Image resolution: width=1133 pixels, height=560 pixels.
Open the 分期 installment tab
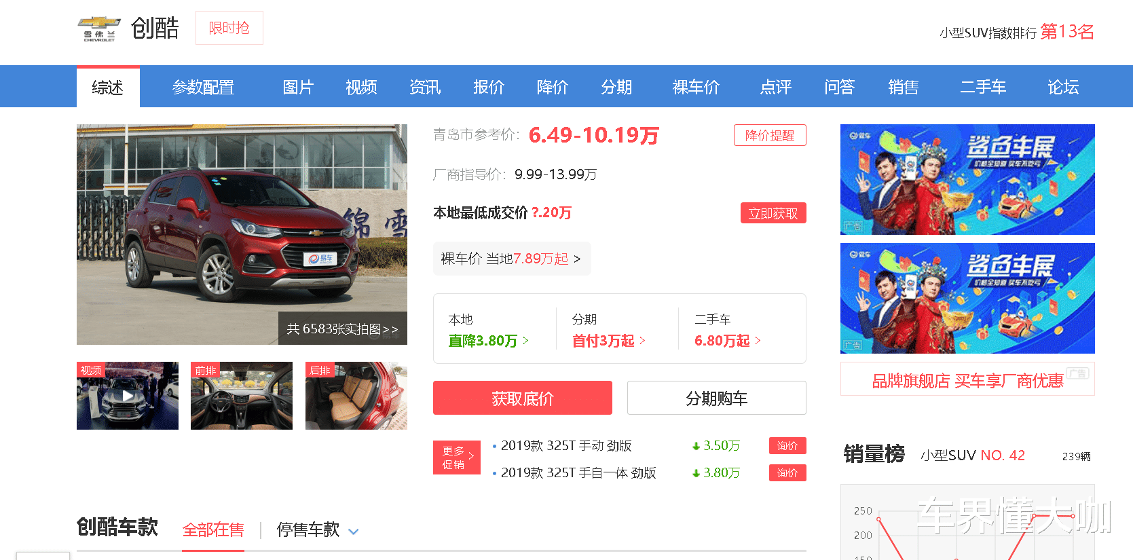click(x=616, y=87)
